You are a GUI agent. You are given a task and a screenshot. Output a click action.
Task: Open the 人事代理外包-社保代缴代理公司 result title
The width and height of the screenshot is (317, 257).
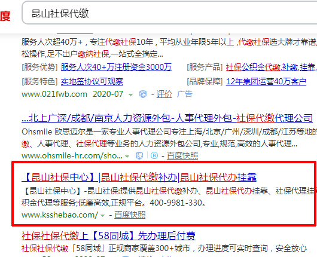(167, 118)
